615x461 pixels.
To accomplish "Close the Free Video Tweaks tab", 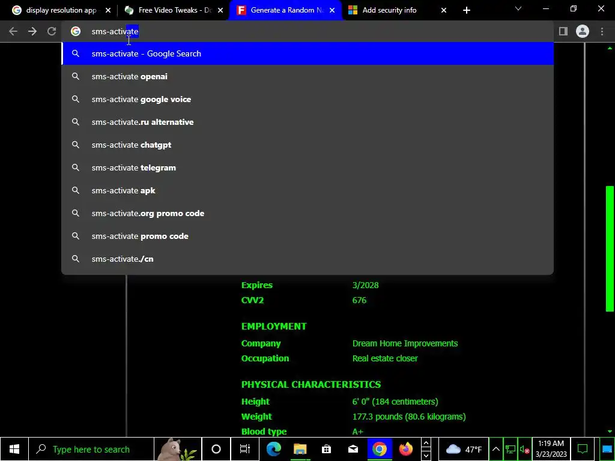I will tap(220, 10).
